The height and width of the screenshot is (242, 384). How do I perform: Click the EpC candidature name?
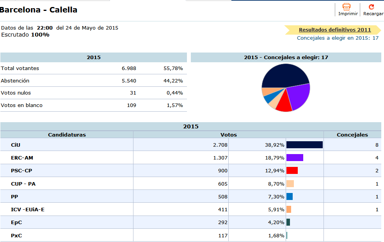pos(16,223)
